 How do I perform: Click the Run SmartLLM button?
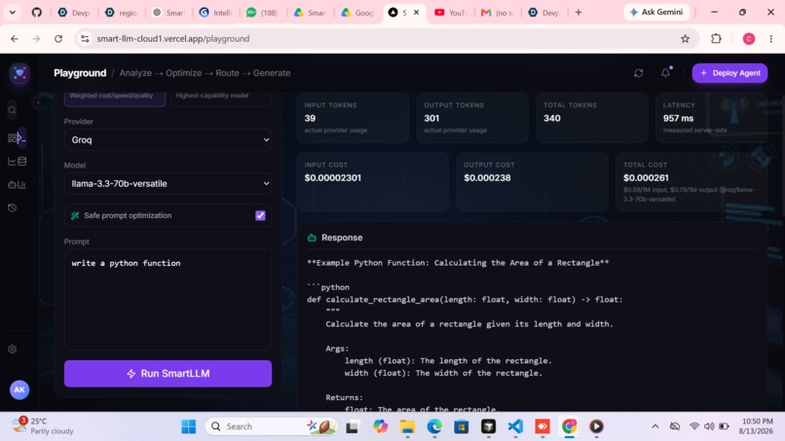pyautogui.click(x=168, y=374)
